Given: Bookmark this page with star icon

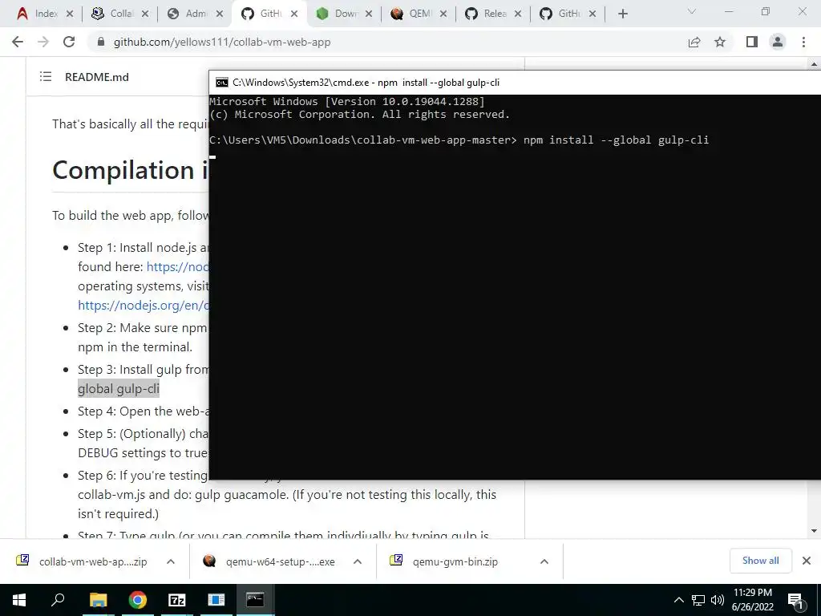Looking at the screenshot, I should [720, 42].
